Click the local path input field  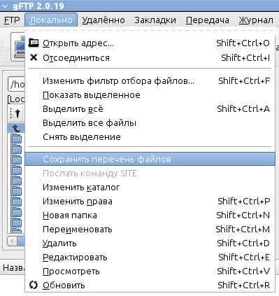point(16,84)
